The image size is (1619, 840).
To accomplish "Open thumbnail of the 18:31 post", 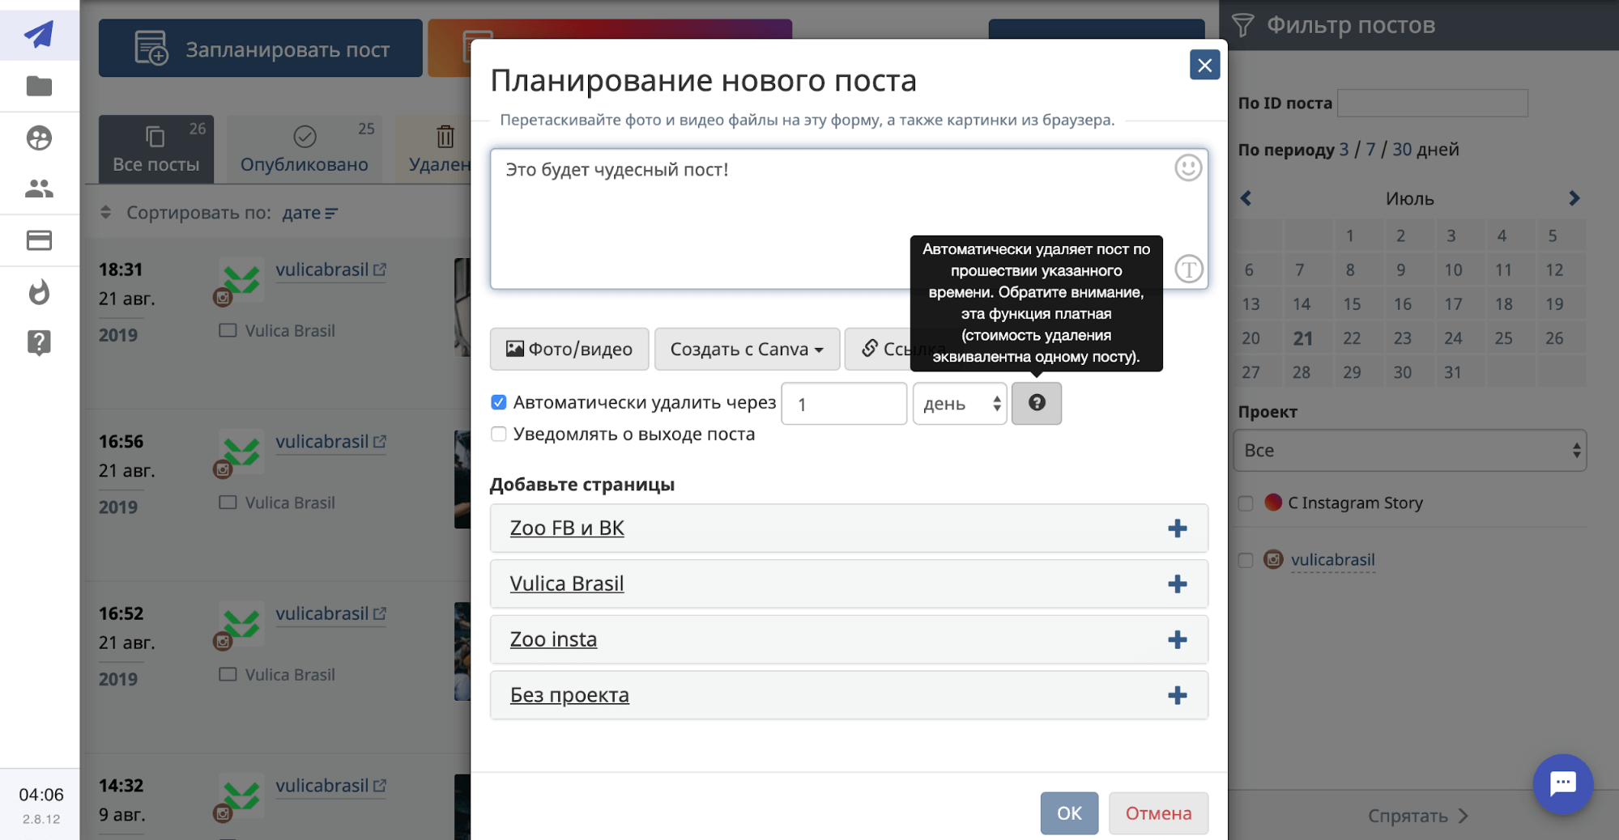I will click(462, 308).
